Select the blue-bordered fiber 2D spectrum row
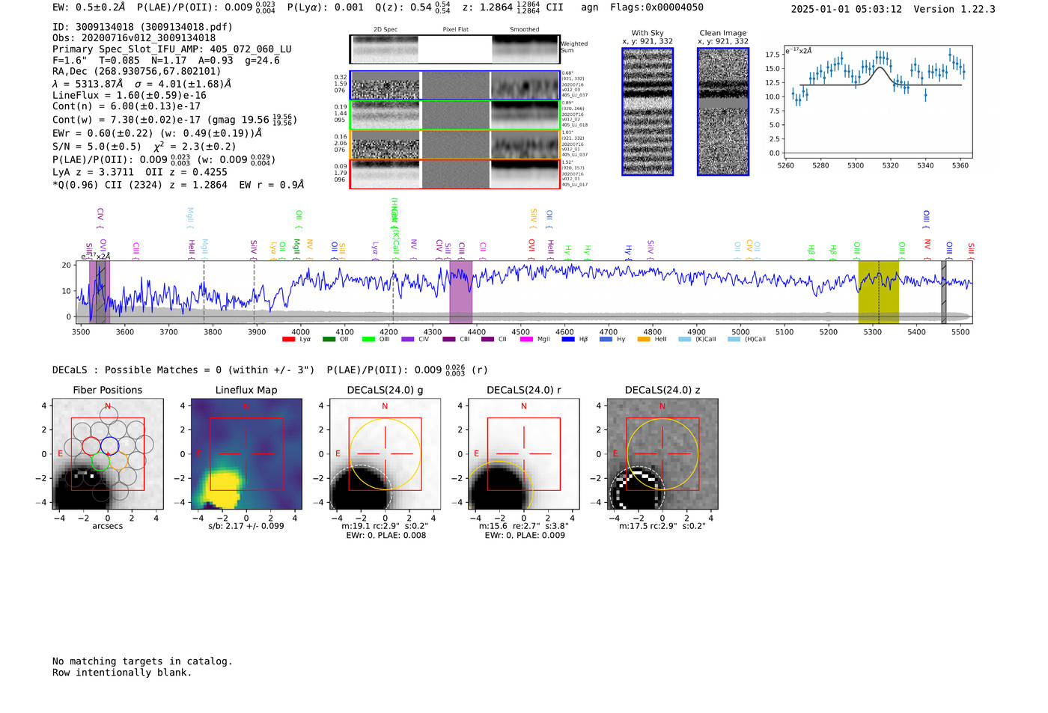The width and height of the screenshot is (1048, 713). pyautogui.click(x=454, y=85)
